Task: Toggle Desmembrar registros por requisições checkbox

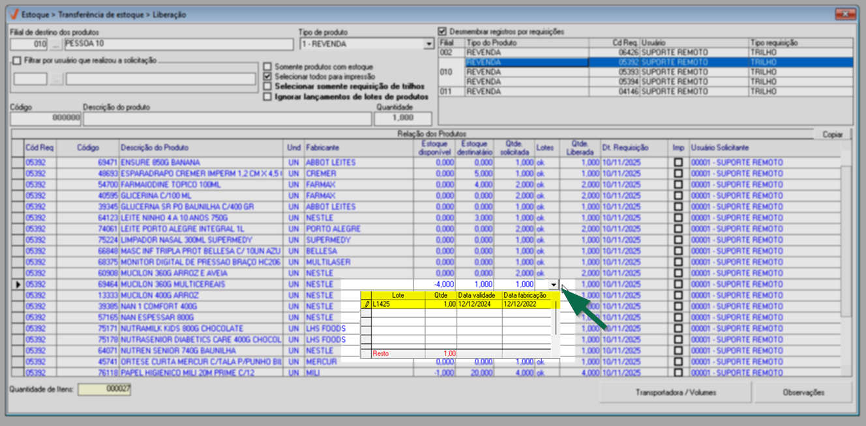Action: point(443,31)
